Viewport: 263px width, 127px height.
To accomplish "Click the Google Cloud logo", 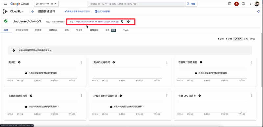I will click(19, 4).
